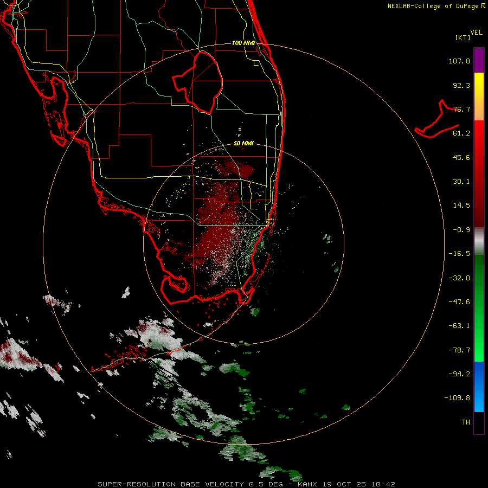
Task: Click the -32.0 velocity scale value
Action: 459,278
